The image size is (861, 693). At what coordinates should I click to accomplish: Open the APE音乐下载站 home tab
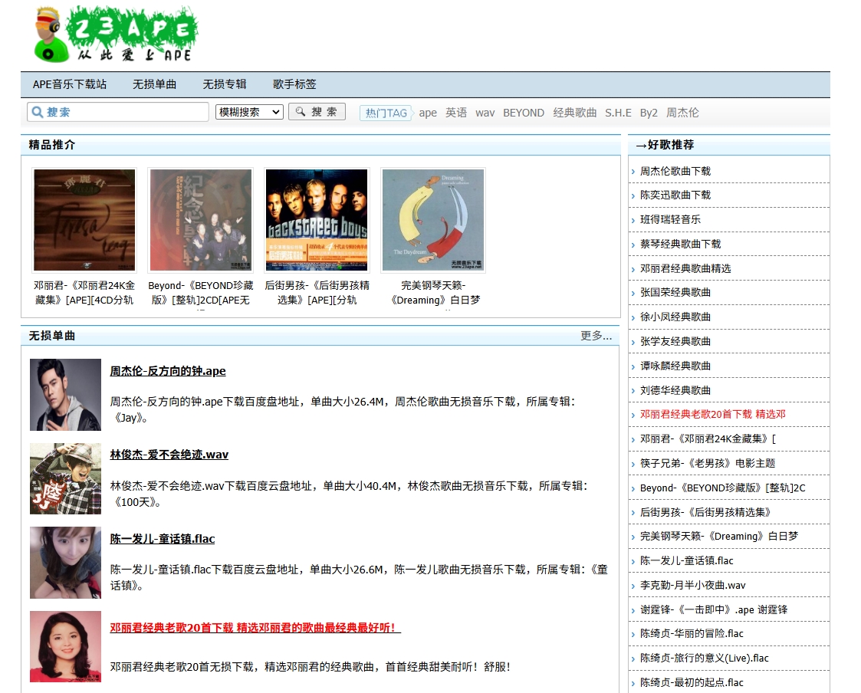70,84
